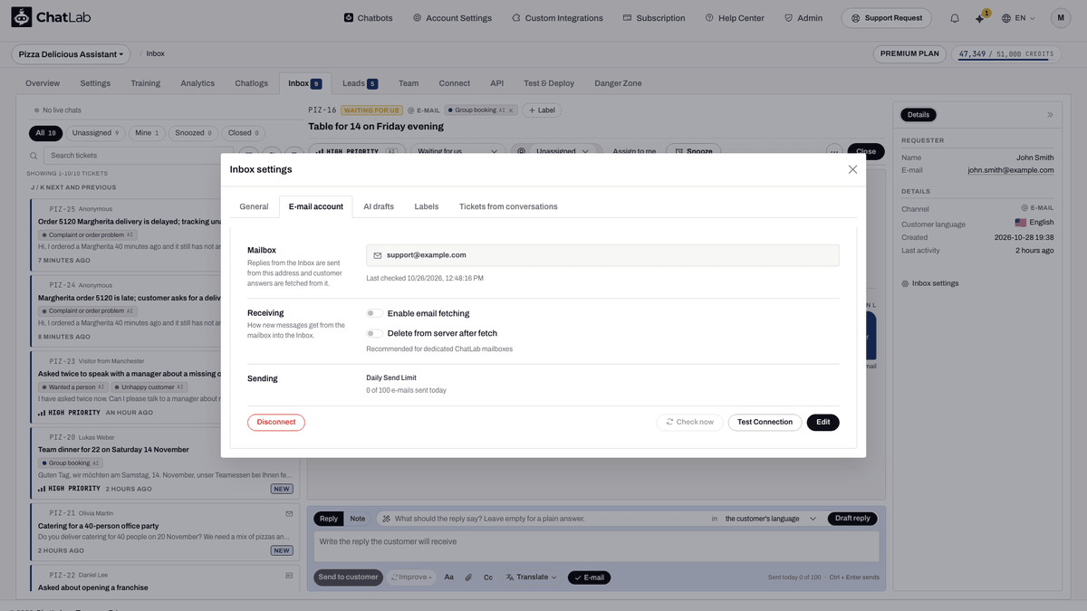
Task: Open the Admin menu item
Action: [803, 18]
